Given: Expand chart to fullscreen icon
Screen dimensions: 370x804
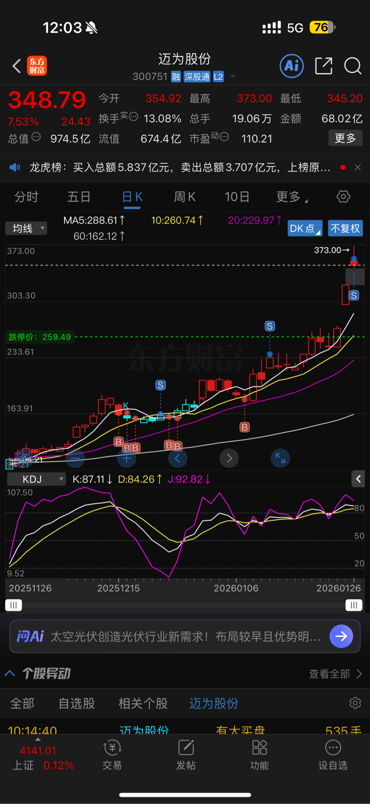Looking at the screenshot, I should click(280, 458).
